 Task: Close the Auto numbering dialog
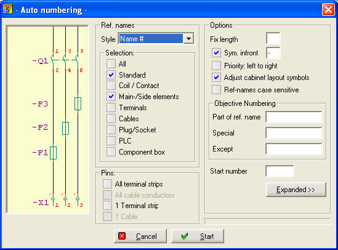tap(328, 10)
